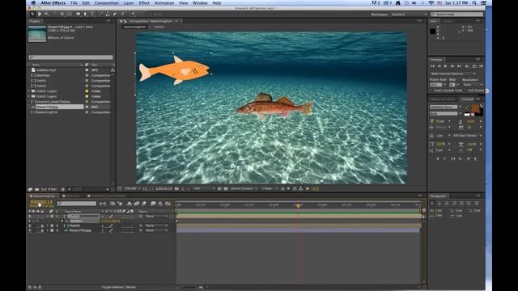Image resolution: width=518 pixels, height=291 pixels.
Task: Select the Clone Stamp tool
Action: click(108, 15)
